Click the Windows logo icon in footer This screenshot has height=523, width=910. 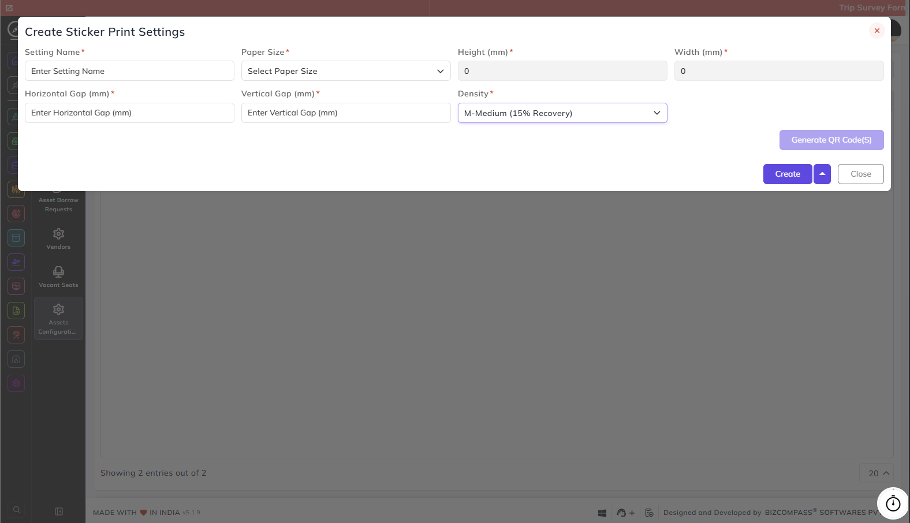tap(602, 513)
